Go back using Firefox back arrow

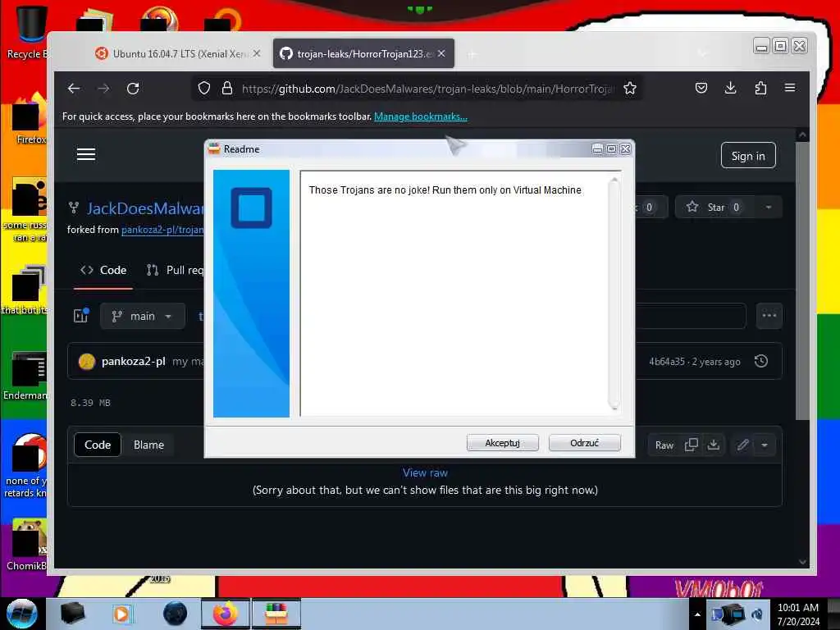pos(74,89)
